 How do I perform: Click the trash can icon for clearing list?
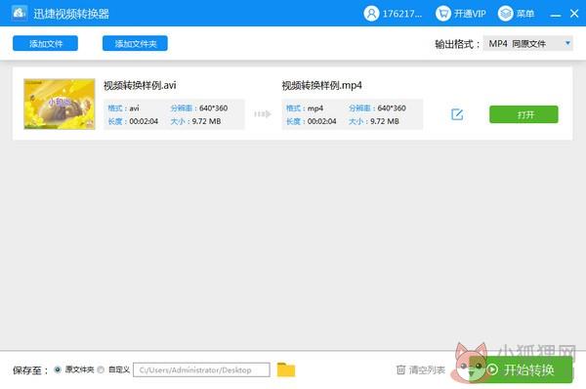400,369
